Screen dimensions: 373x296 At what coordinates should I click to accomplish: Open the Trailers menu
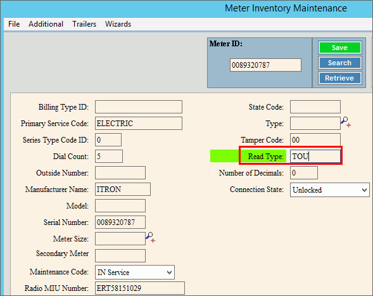point(84,24)
